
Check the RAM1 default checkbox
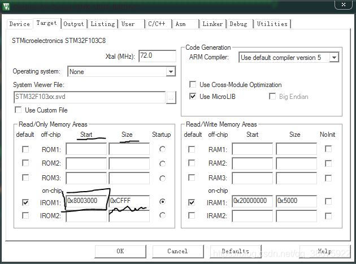(x=192, y=149)
